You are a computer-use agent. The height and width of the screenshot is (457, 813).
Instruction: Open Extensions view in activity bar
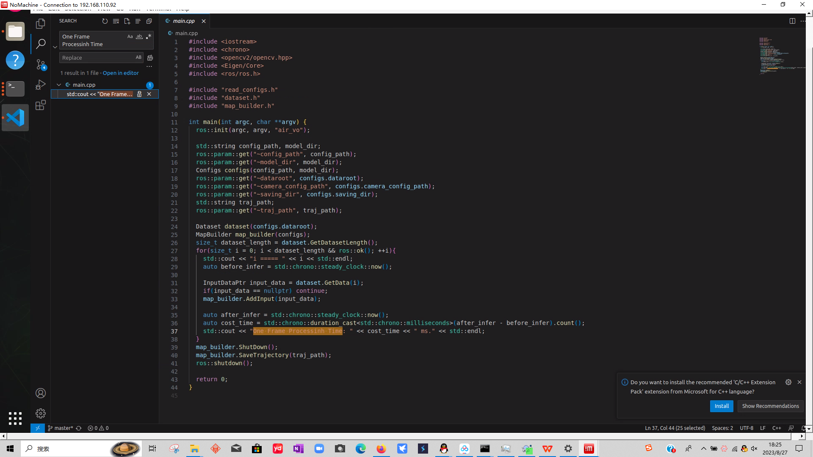(x=41, y=105)
